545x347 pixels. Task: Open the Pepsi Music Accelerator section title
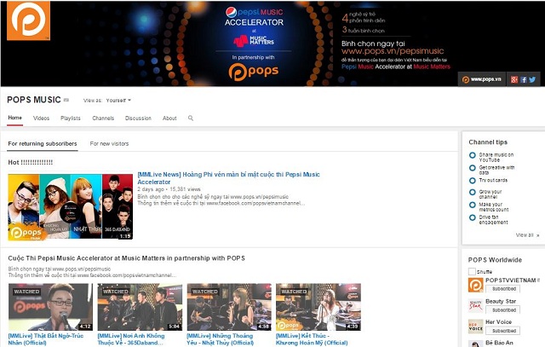click(x=127, y=258)
